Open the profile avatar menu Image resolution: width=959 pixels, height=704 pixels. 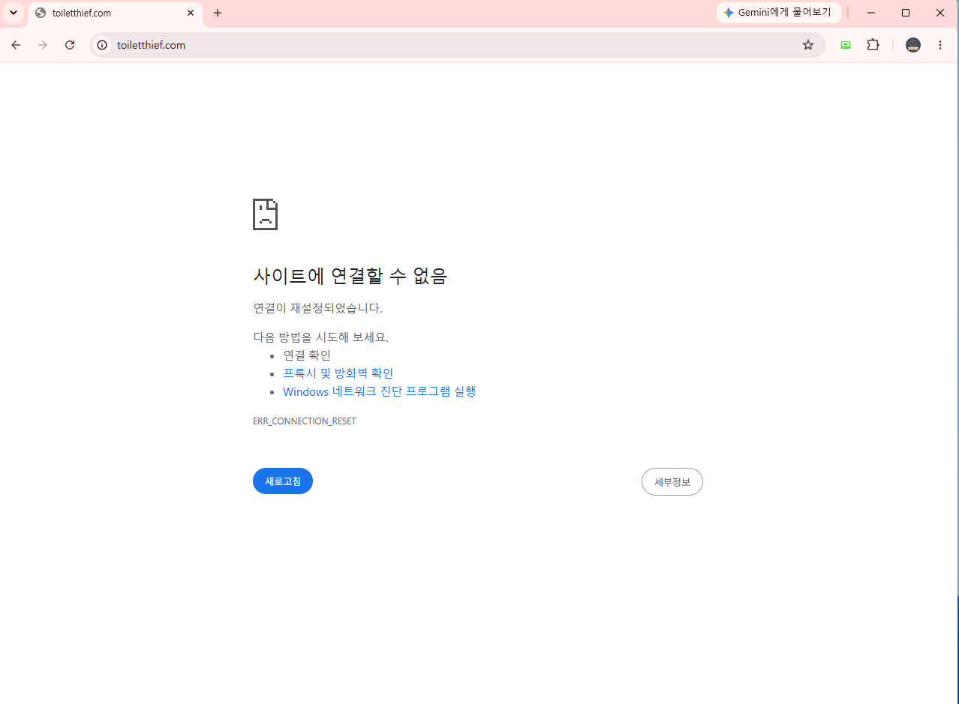pos(913,45)
